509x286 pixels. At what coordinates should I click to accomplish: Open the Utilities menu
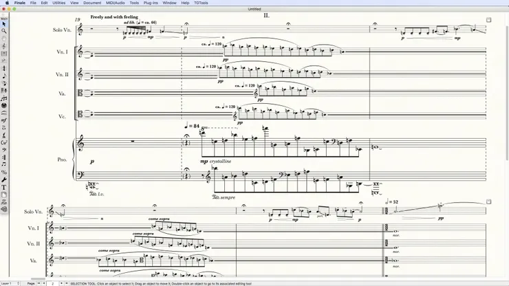[58, 3]
